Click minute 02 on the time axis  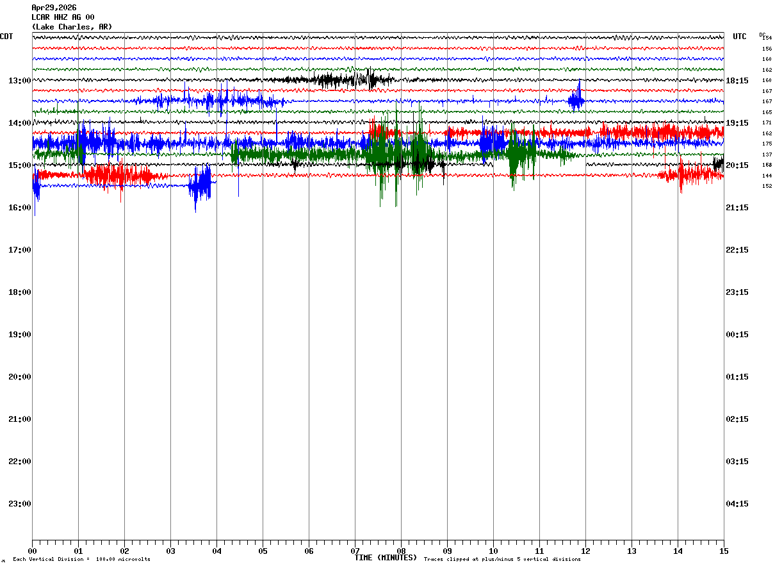click(124, 551)
